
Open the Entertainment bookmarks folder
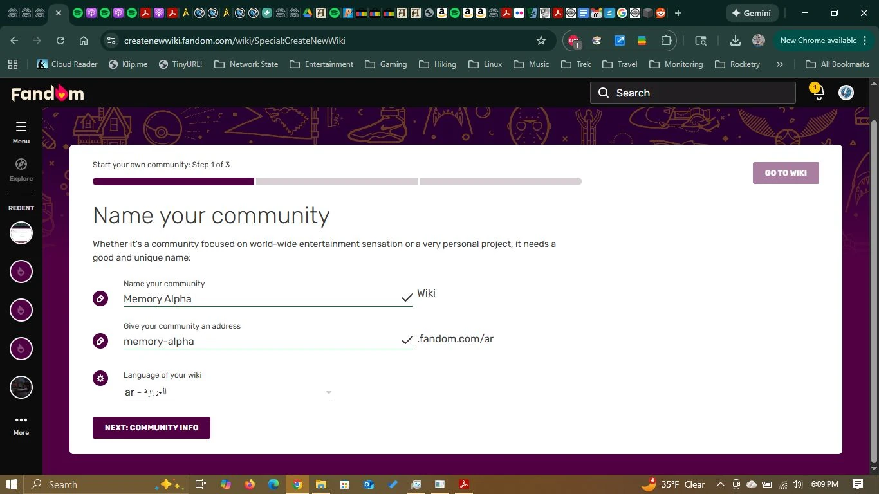pos(322,64)
